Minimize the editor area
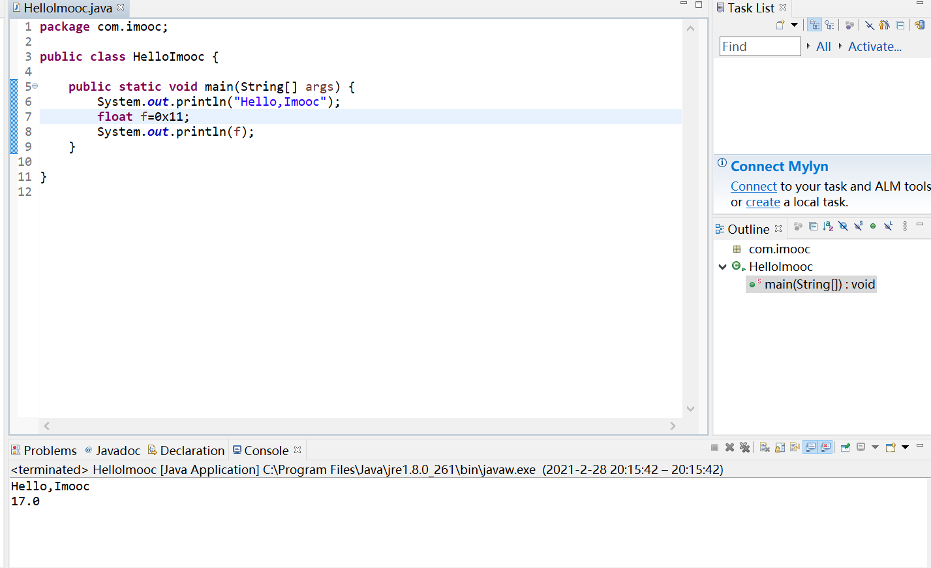931x568 pixels. (x=684, y=4)
